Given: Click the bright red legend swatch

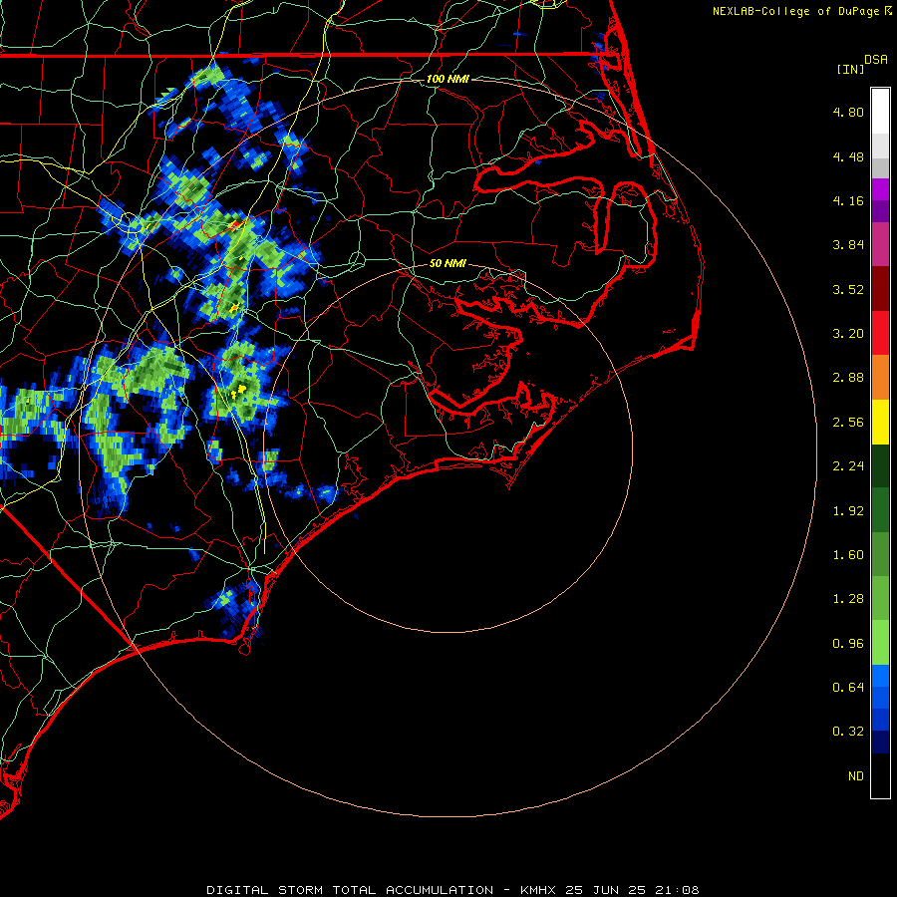Looking at the screenshot, I should tap(880, 334).
